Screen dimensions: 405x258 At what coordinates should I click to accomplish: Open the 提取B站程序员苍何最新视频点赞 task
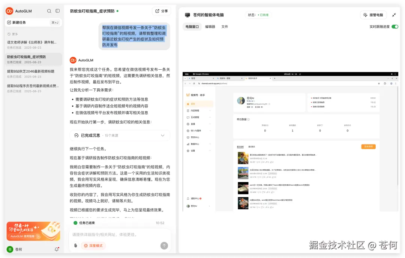[x=33, y=88]
